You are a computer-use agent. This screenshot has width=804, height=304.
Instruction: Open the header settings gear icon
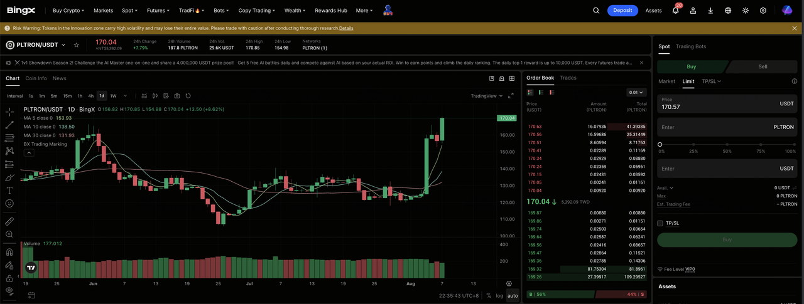[x=763, y=11]
